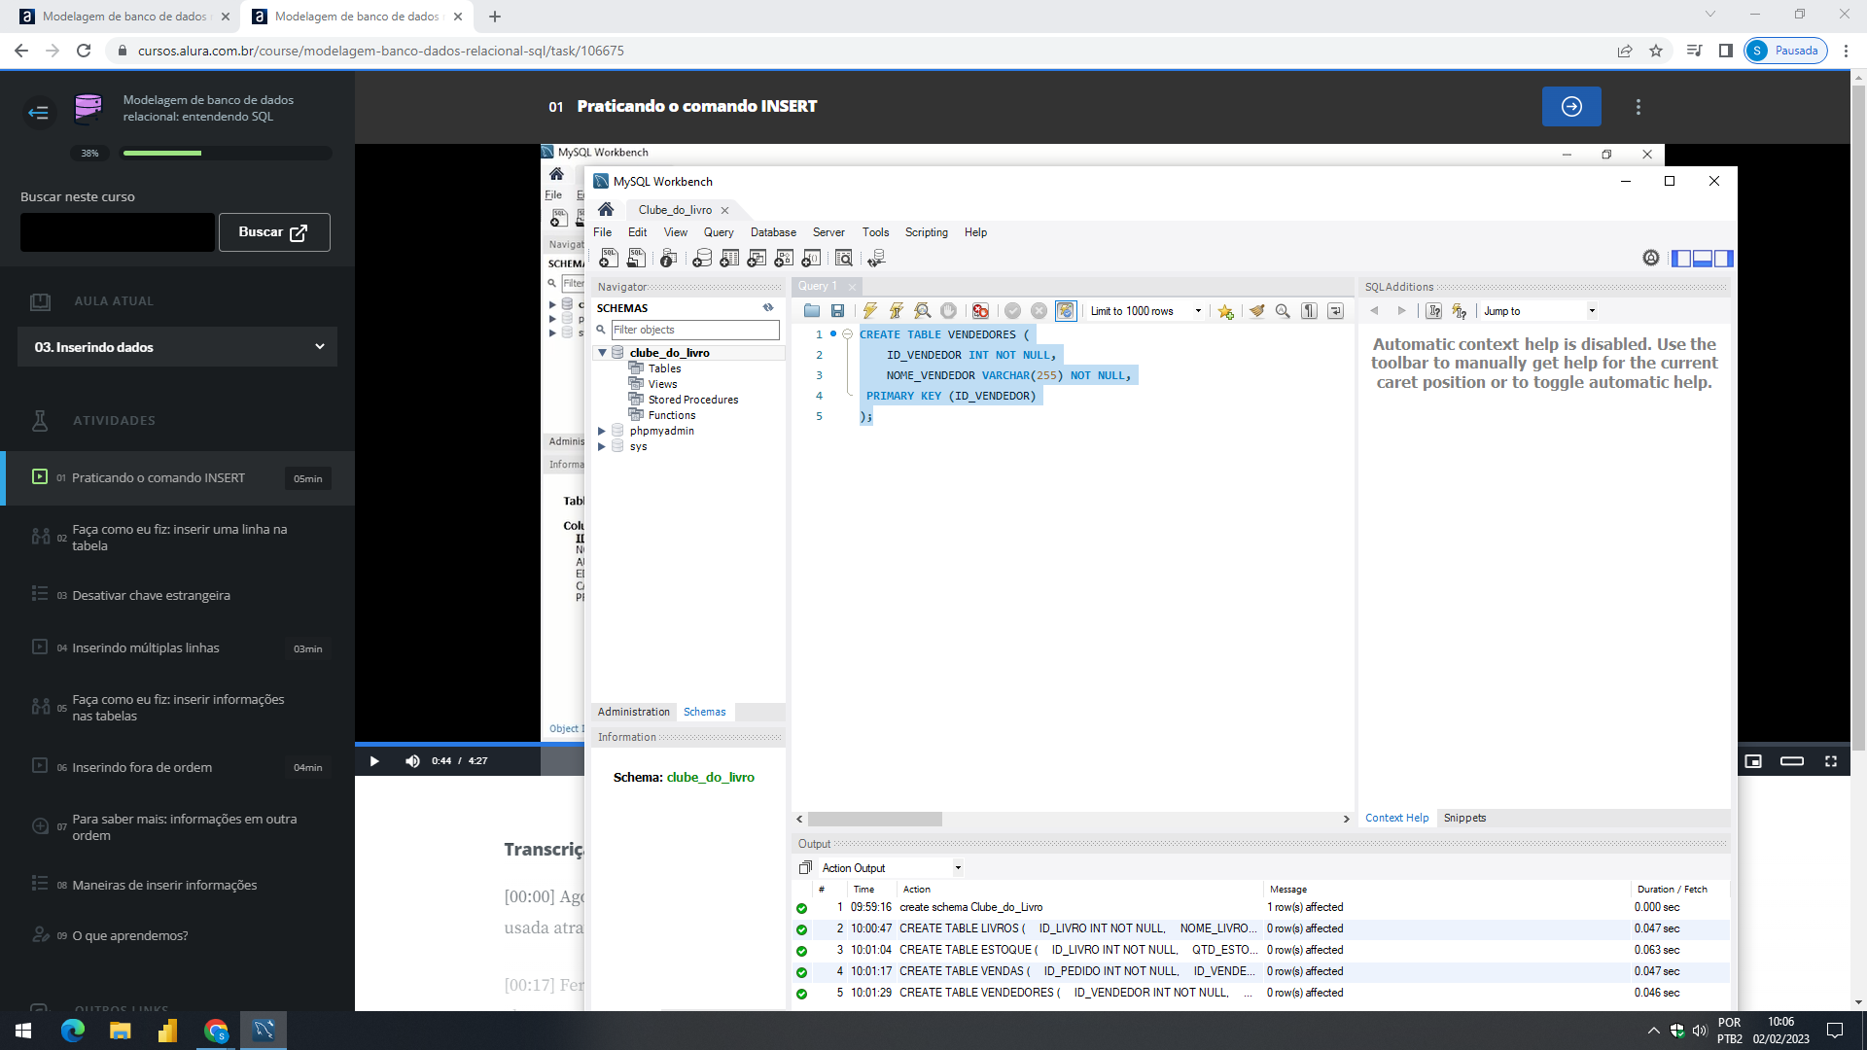Expand 03. Inserindo dados section dropdown
Screen dimensions: 1867x1050
(x=177, y=347)
